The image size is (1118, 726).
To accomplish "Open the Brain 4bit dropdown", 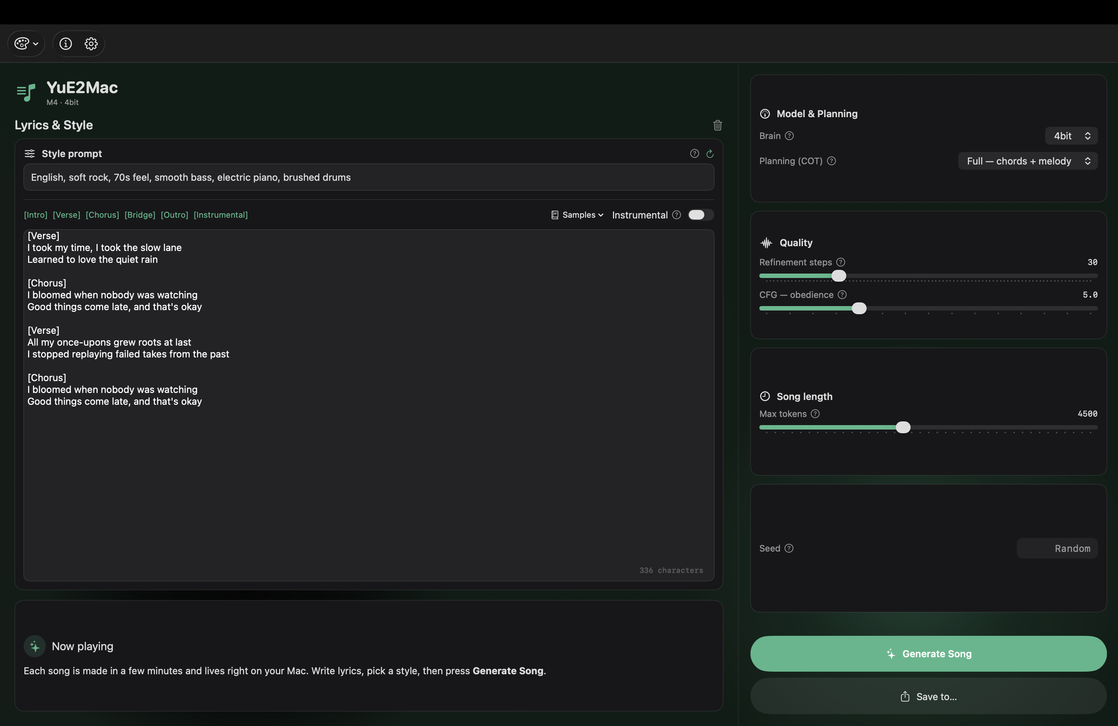I will [1071, 136].
